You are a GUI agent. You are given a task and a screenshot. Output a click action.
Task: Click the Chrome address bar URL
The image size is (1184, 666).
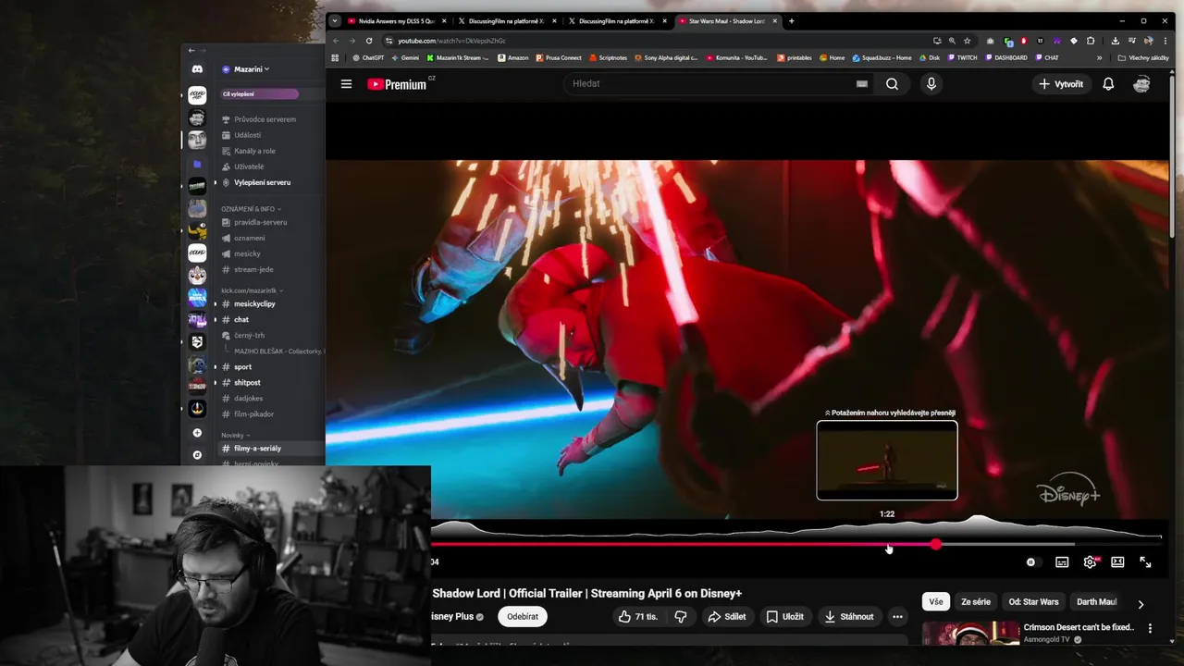click(x=451, y=41)
